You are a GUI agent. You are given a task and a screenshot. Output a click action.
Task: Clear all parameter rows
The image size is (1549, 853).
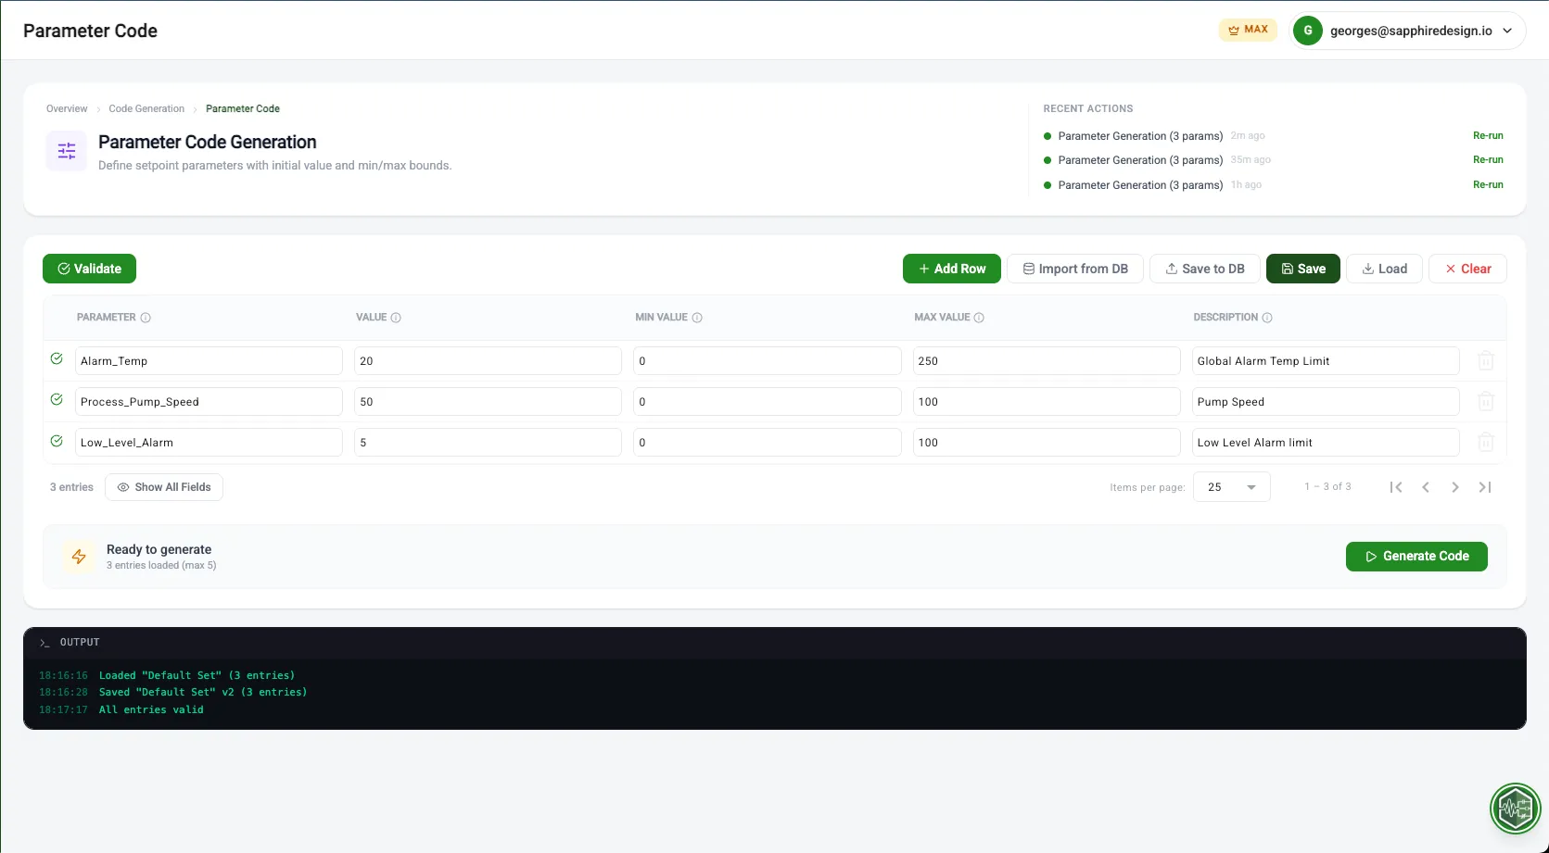point(1467,269)
